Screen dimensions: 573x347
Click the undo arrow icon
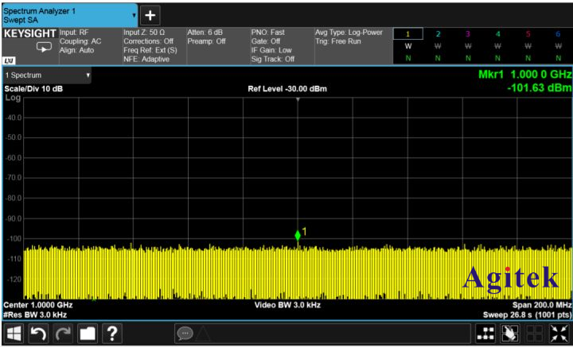[39, 334]
